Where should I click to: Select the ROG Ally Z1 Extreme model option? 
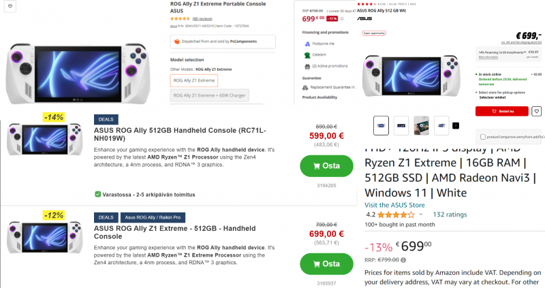(195, 80)
